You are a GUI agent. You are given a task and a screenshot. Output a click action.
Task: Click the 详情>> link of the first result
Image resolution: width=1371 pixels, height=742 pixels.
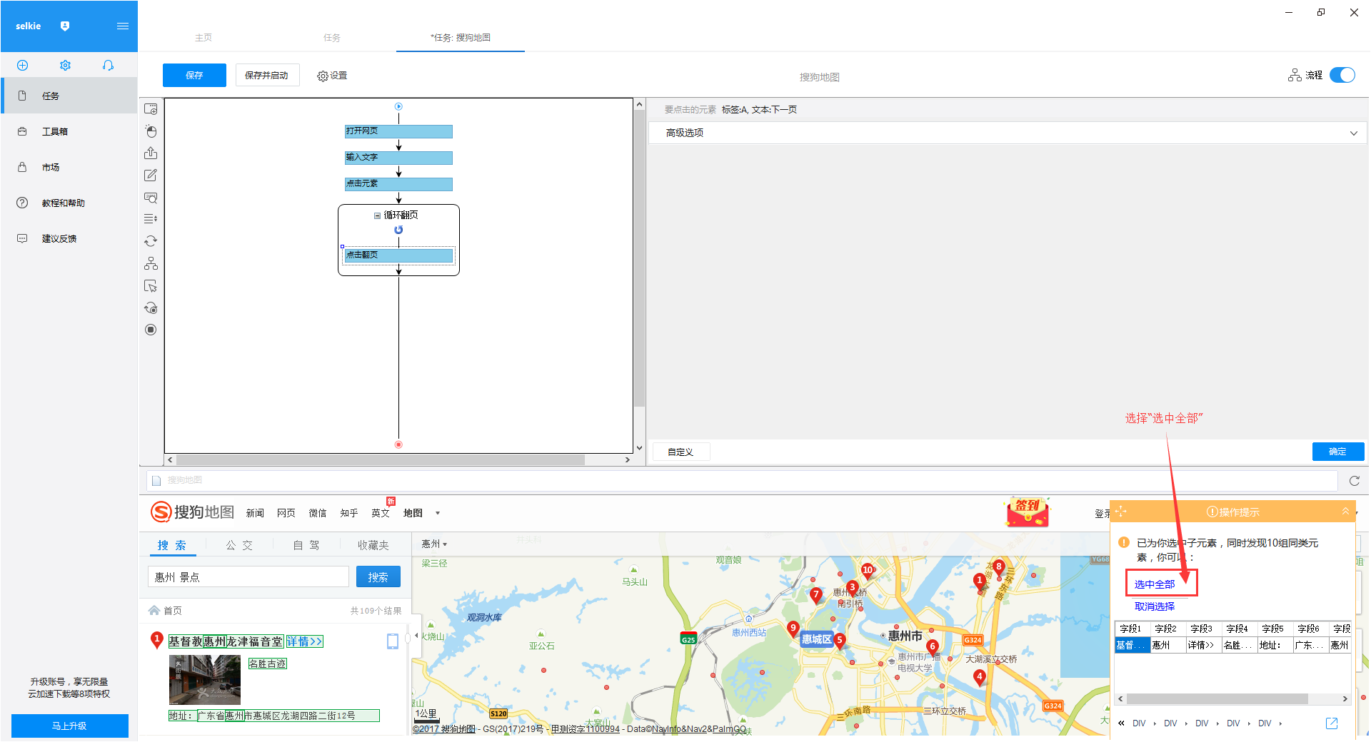[305, 641]
